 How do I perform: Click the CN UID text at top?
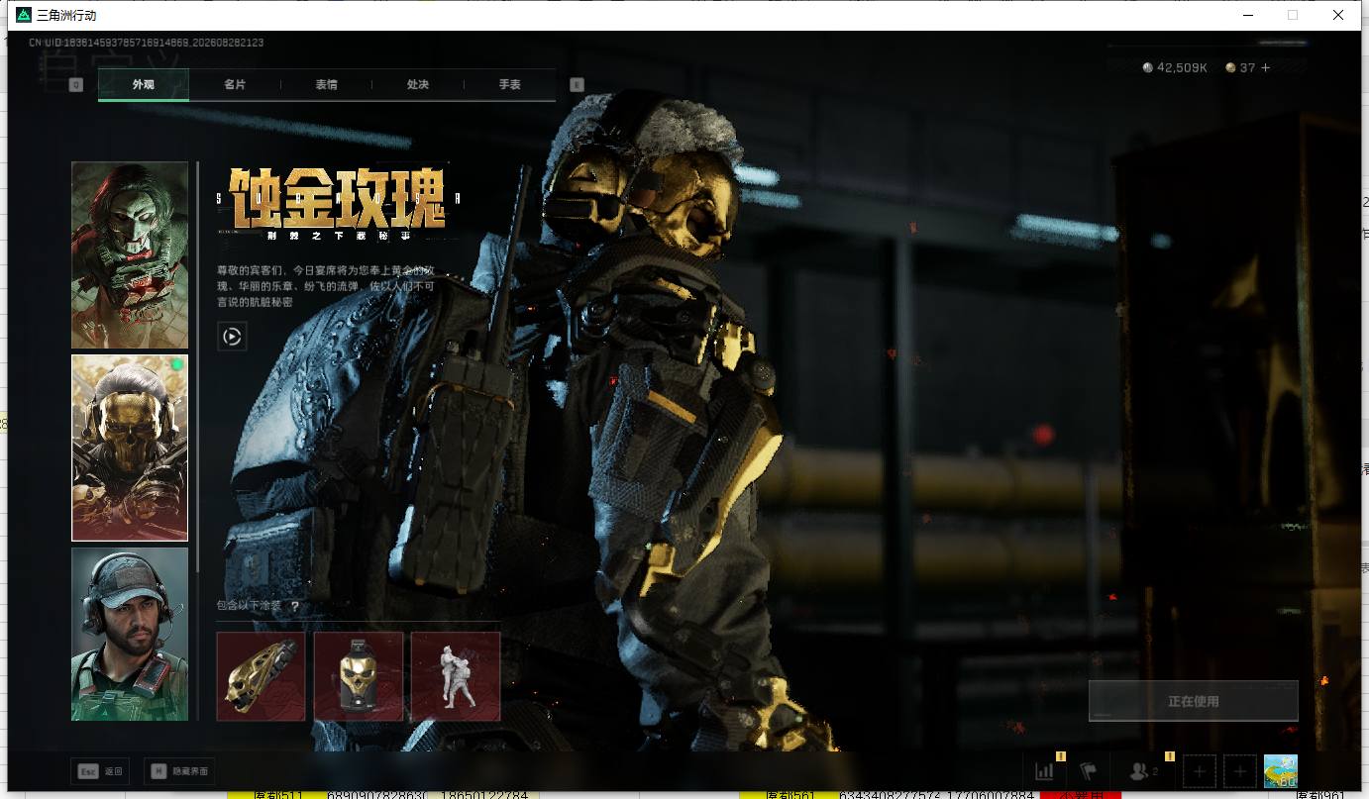pos(146,43)
